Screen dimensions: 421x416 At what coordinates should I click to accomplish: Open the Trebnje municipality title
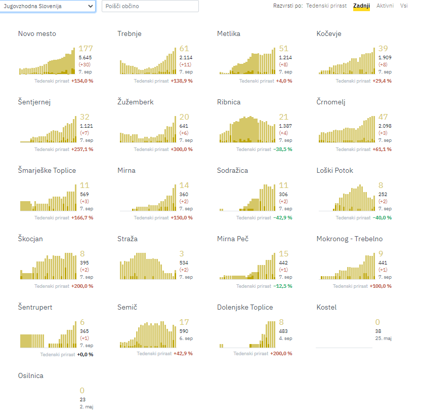[x=130, y=33]
